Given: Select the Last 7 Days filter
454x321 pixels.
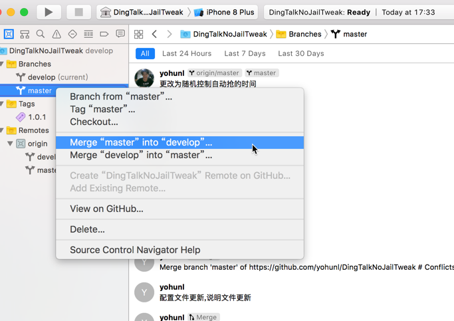Looking at the screenshot, I should (x=245, y=54).
